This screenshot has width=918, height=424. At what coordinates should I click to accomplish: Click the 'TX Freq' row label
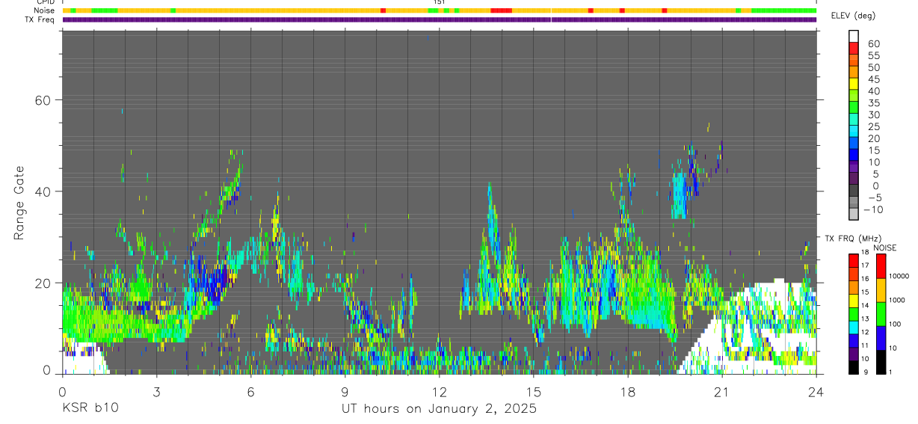[40, 19]
